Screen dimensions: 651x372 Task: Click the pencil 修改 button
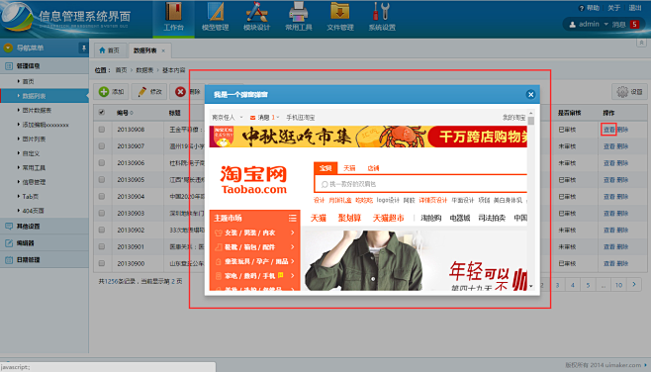(x=149, y=92)
